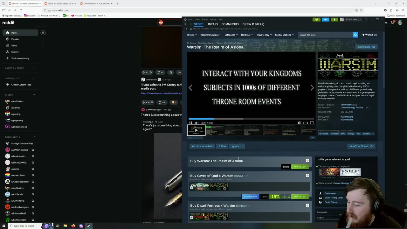Screen dimensions: 407x229
Task: Collapse CUSTOM FEEDS section in Reddit
Action: (34, 78)
